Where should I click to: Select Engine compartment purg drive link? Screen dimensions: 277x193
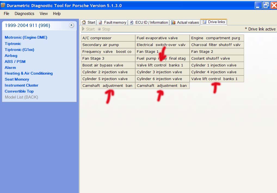tap(217, 38)
